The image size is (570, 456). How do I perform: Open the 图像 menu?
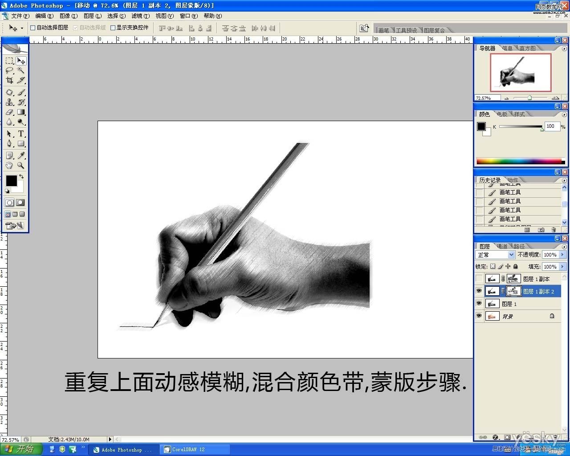coord(69,16)
